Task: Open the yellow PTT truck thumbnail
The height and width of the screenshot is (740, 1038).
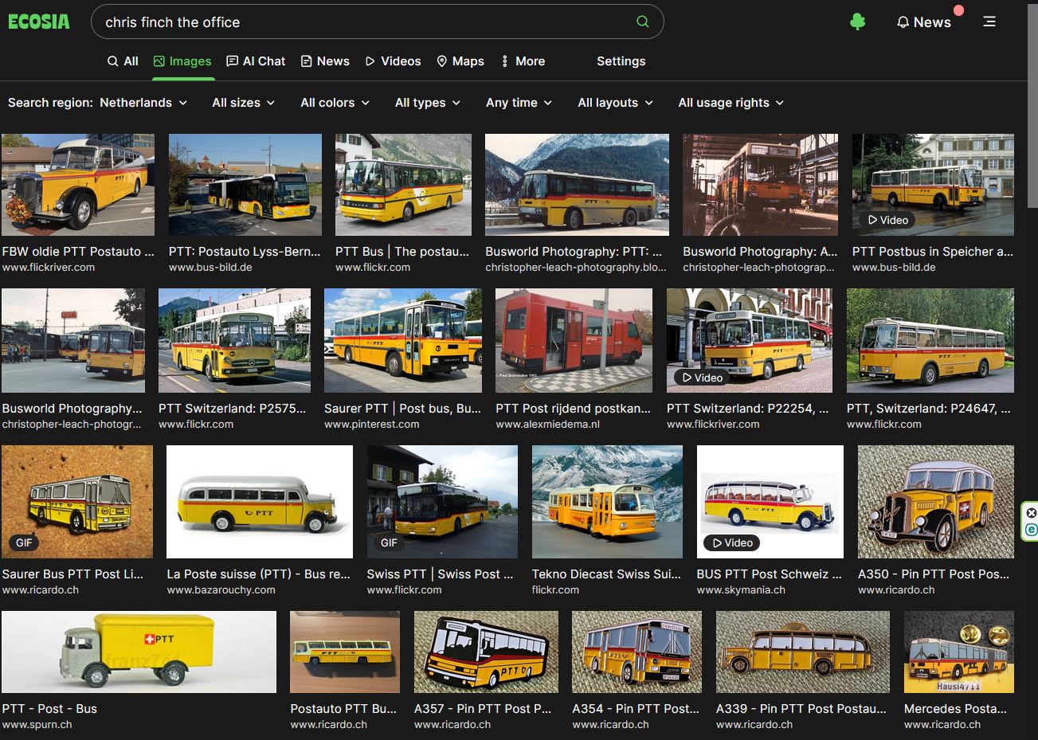Action: [x=139, y=652]
